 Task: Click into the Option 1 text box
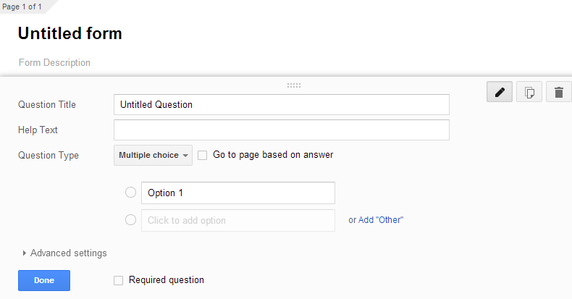coord(237,193)
